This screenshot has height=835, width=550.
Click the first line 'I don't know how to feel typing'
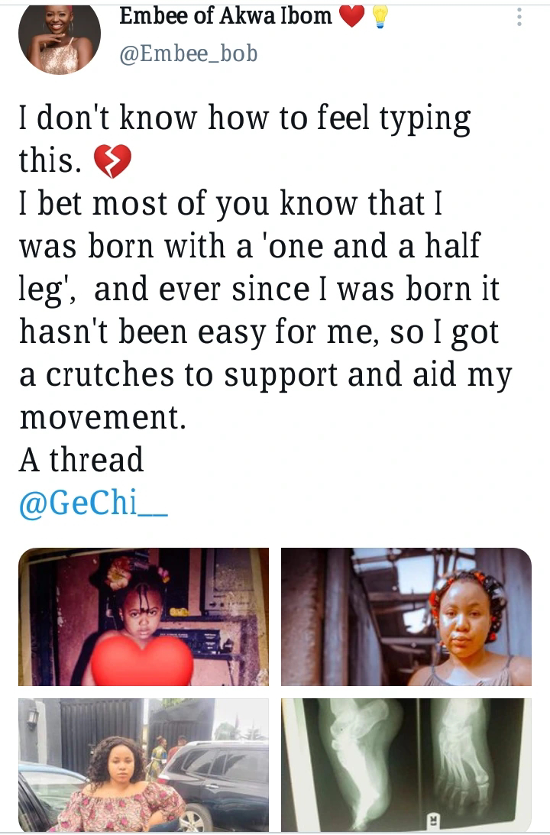pyautogui.click(x=245, y=118)
